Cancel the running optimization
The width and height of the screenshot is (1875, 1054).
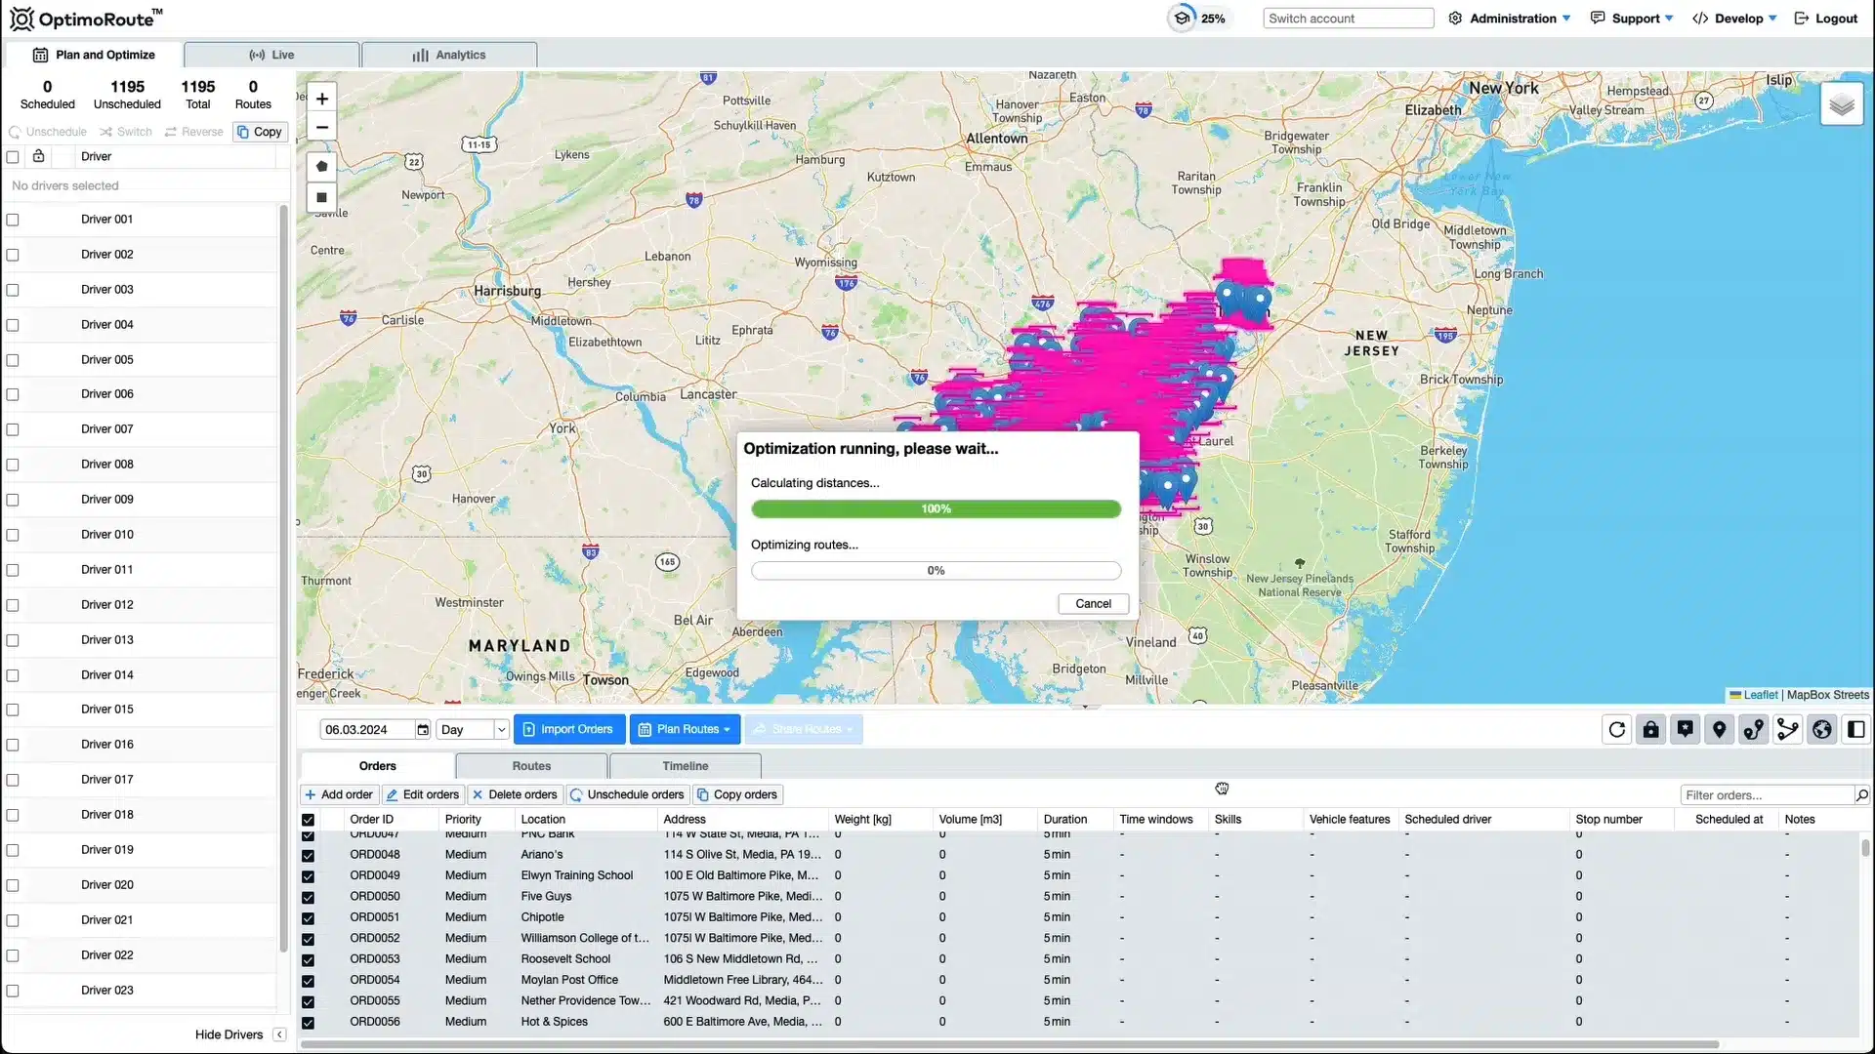point(1092,603)
